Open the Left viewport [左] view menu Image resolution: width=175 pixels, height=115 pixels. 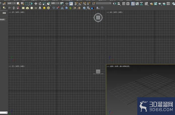pos(13,66)
